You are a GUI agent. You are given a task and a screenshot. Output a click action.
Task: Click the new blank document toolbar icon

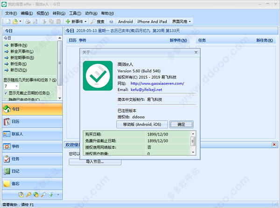coord(8,21)
